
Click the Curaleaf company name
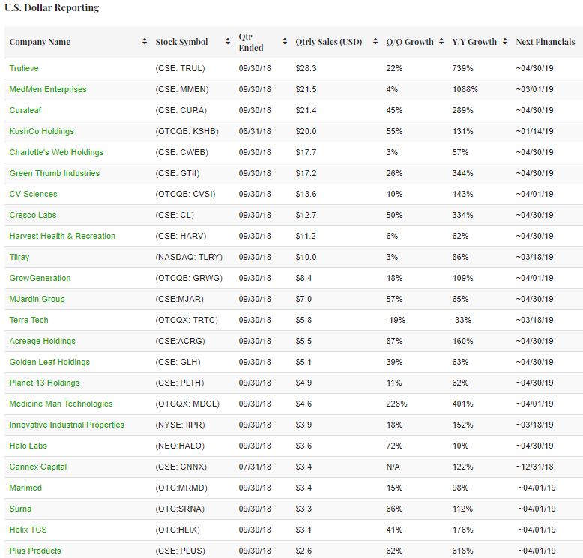click(x=26, y=110)
